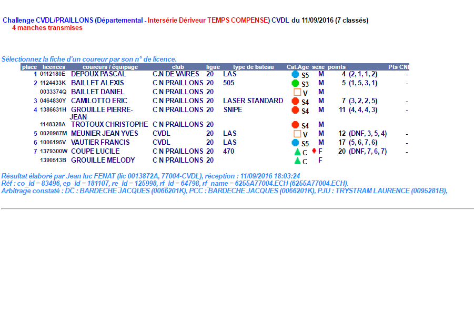Click the green triangle C icon for COUPE LUCILE

click(297, 152)
